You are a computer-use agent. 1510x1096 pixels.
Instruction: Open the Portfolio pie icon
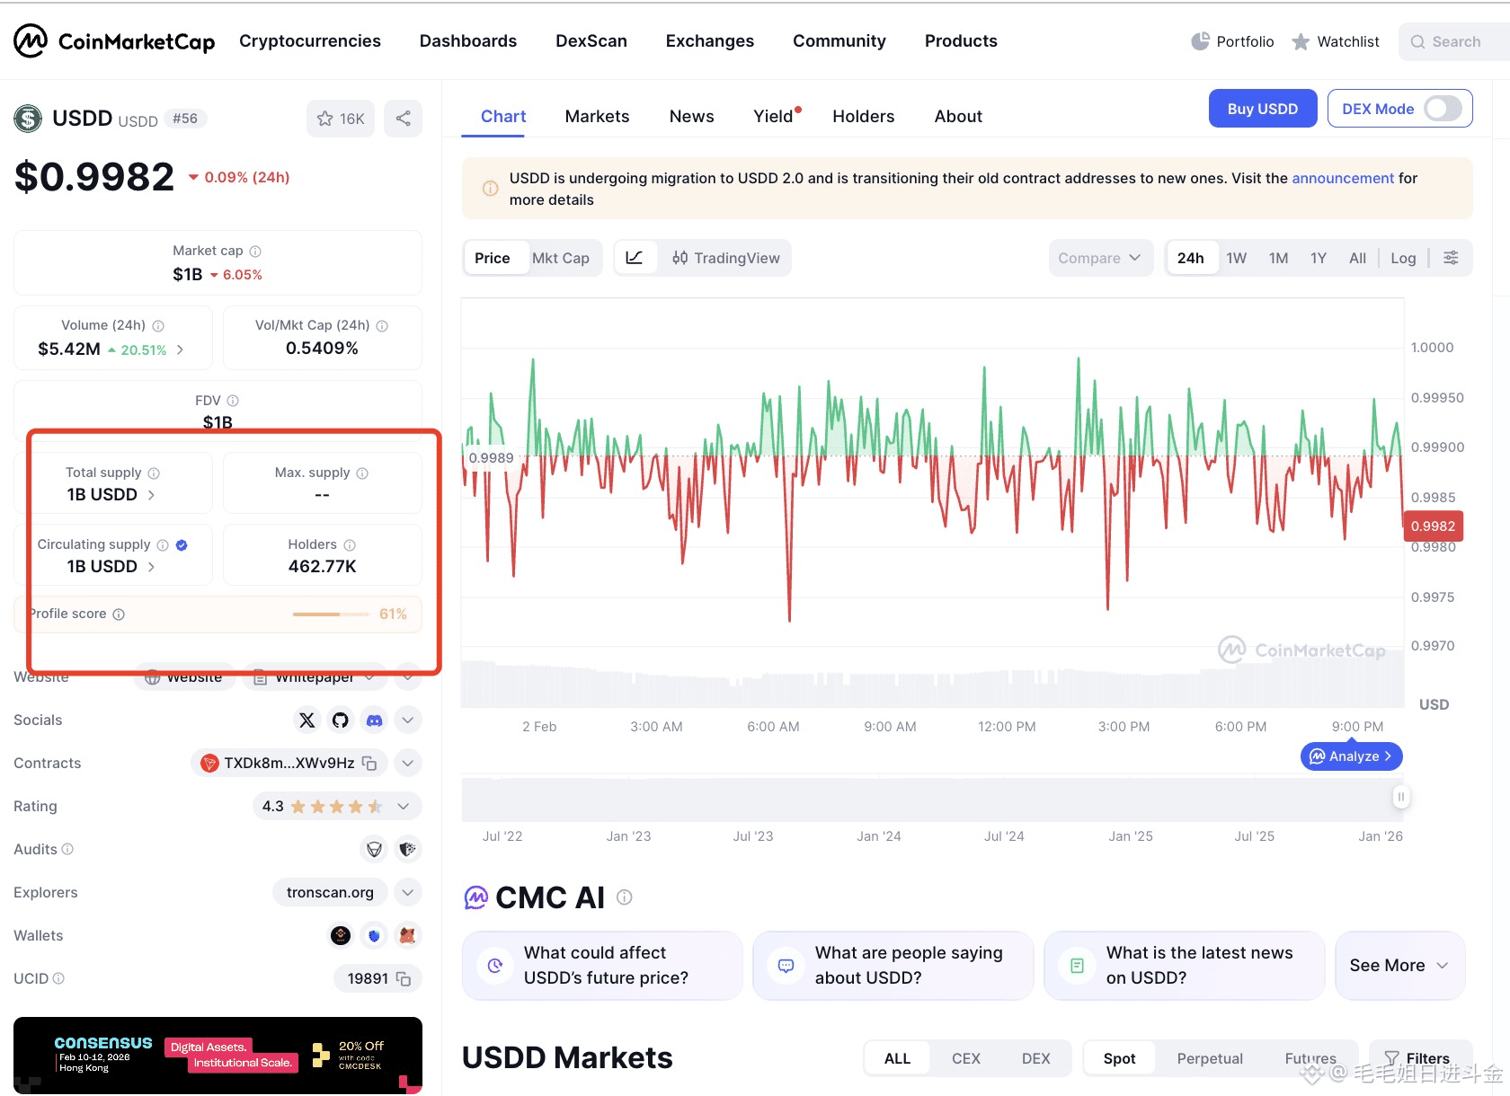point(1200,41)
